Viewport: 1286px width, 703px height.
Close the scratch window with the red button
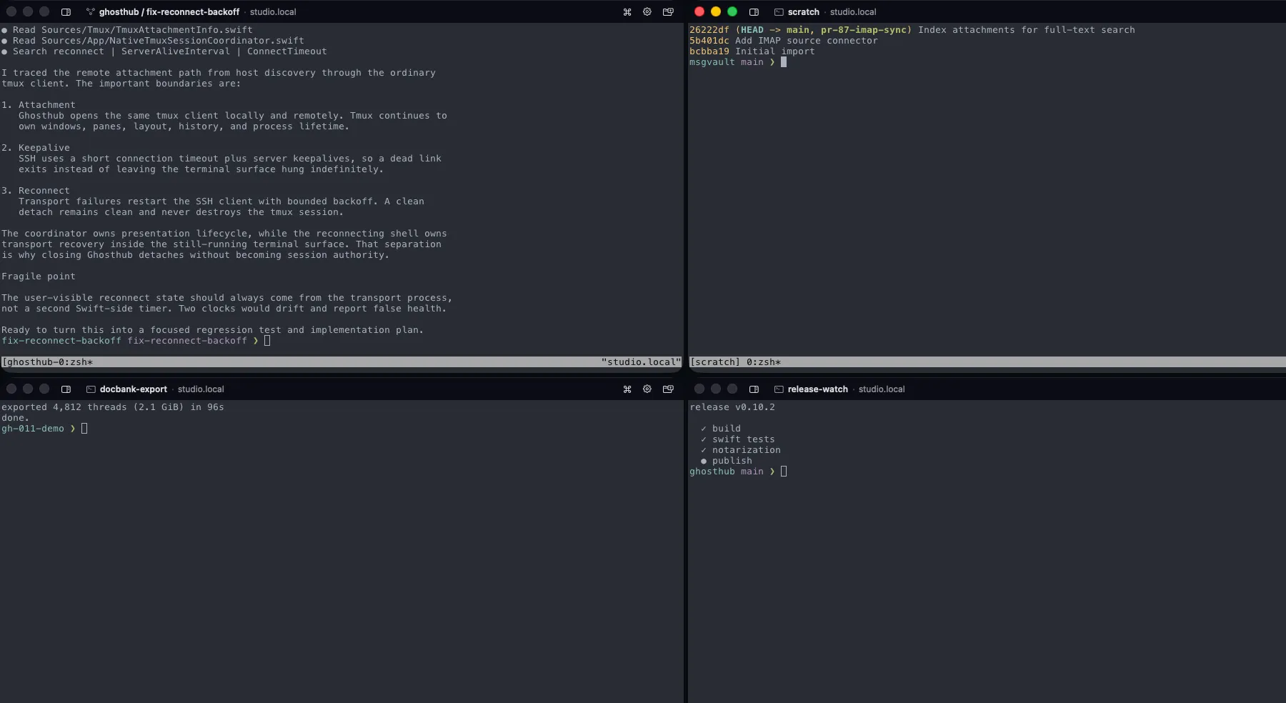point(699,11)
